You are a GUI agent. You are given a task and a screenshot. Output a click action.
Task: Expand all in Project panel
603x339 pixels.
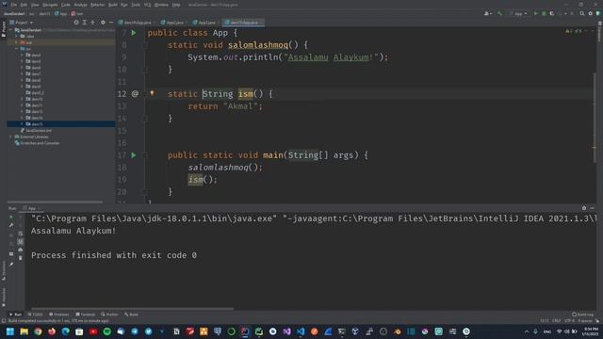[85, 23]
